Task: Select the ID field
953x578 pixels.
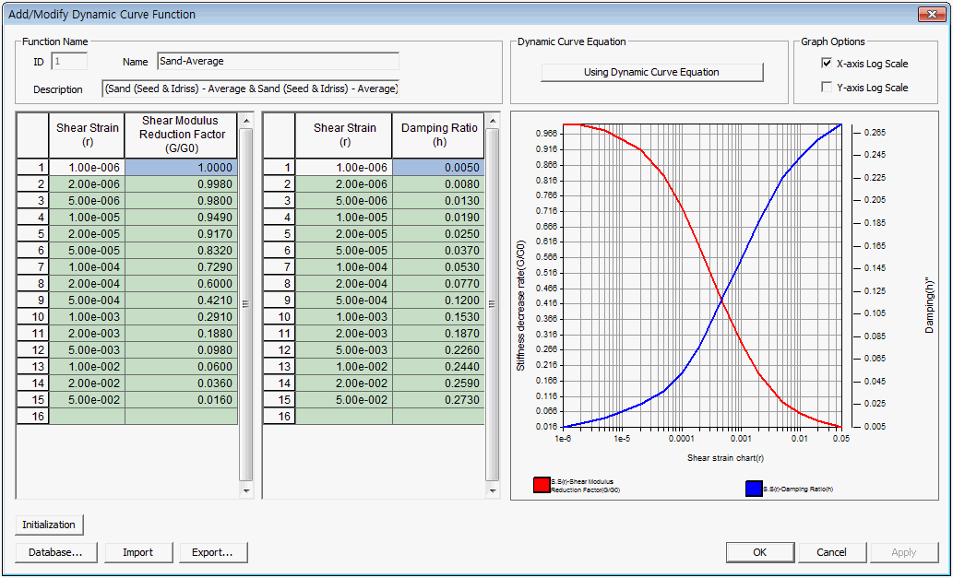Action: click(x=68, y=61)
